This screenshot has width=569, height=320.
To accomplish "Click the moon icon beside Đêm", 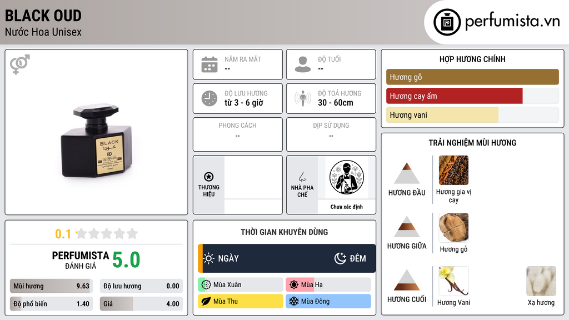I will click(340, 258).
